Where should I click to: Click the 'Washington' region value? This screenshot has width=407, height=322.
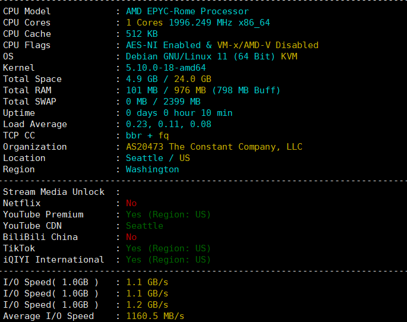click(x=152, y=169)
